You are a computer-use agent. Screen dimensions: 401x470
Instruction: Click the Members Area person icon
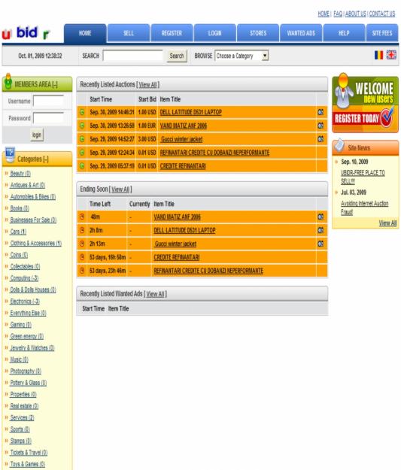click(x=8, y=81)
